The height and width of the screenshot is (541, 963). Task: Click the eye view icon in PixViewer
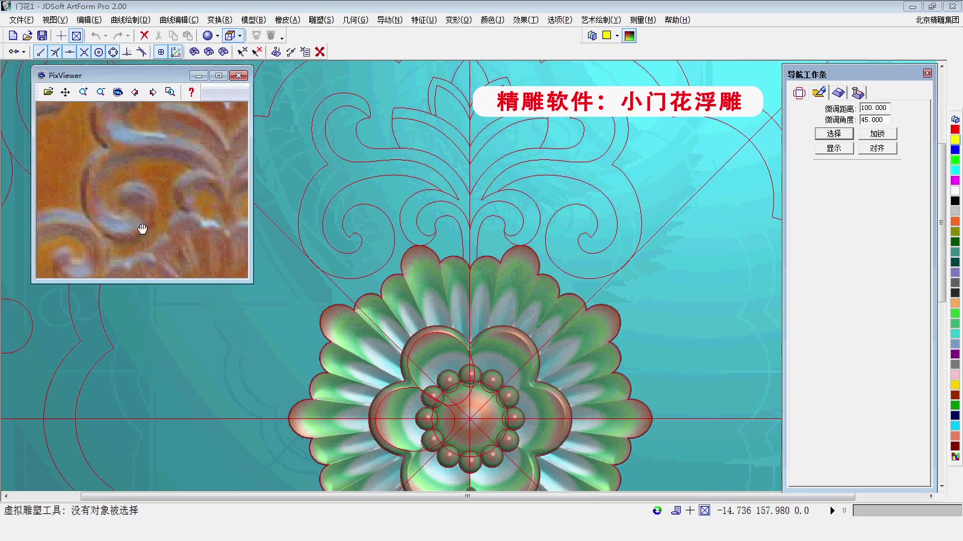pyautogui.click(x=118, y=92)
